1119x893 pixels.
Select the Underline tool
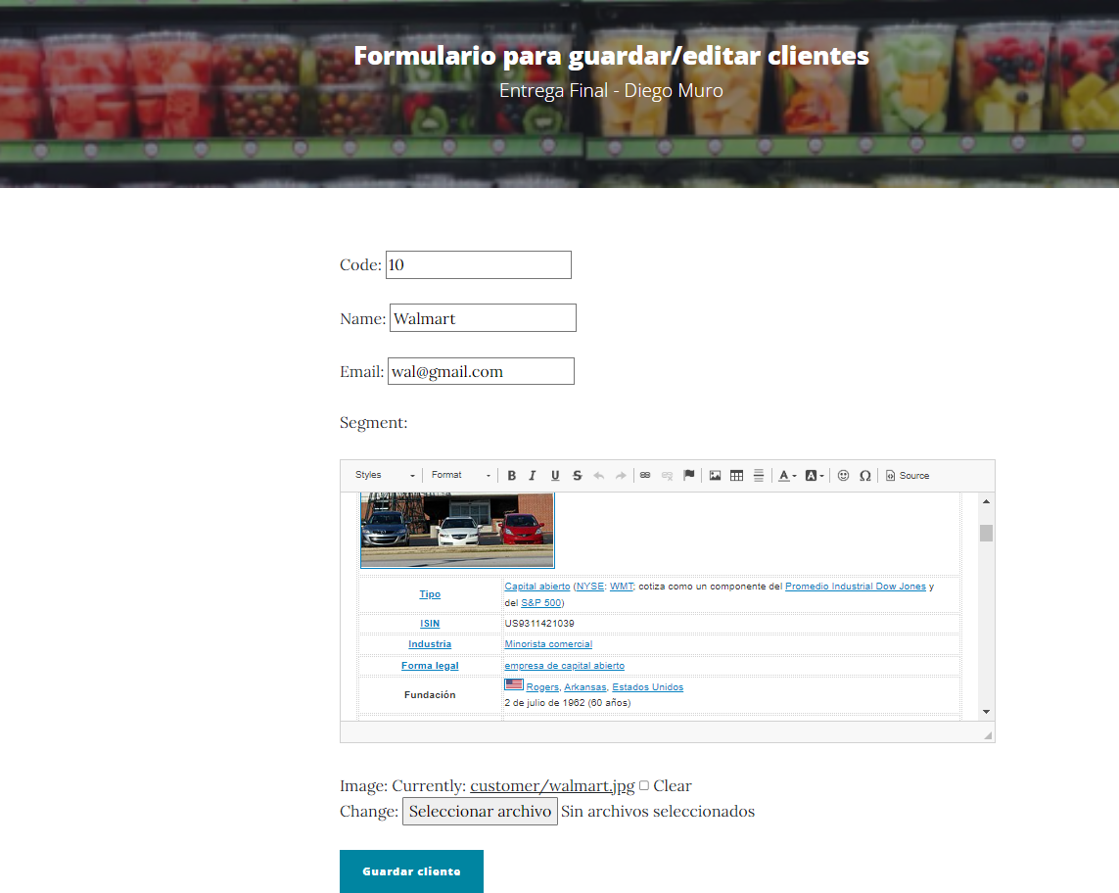tap(555, 475)
